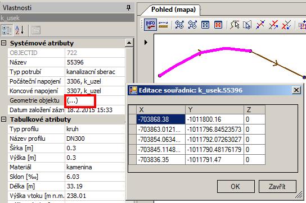Choose the polygon selection pointer tool
The image size is (306, 203).
pyautogui.click(x=235, y=25)
